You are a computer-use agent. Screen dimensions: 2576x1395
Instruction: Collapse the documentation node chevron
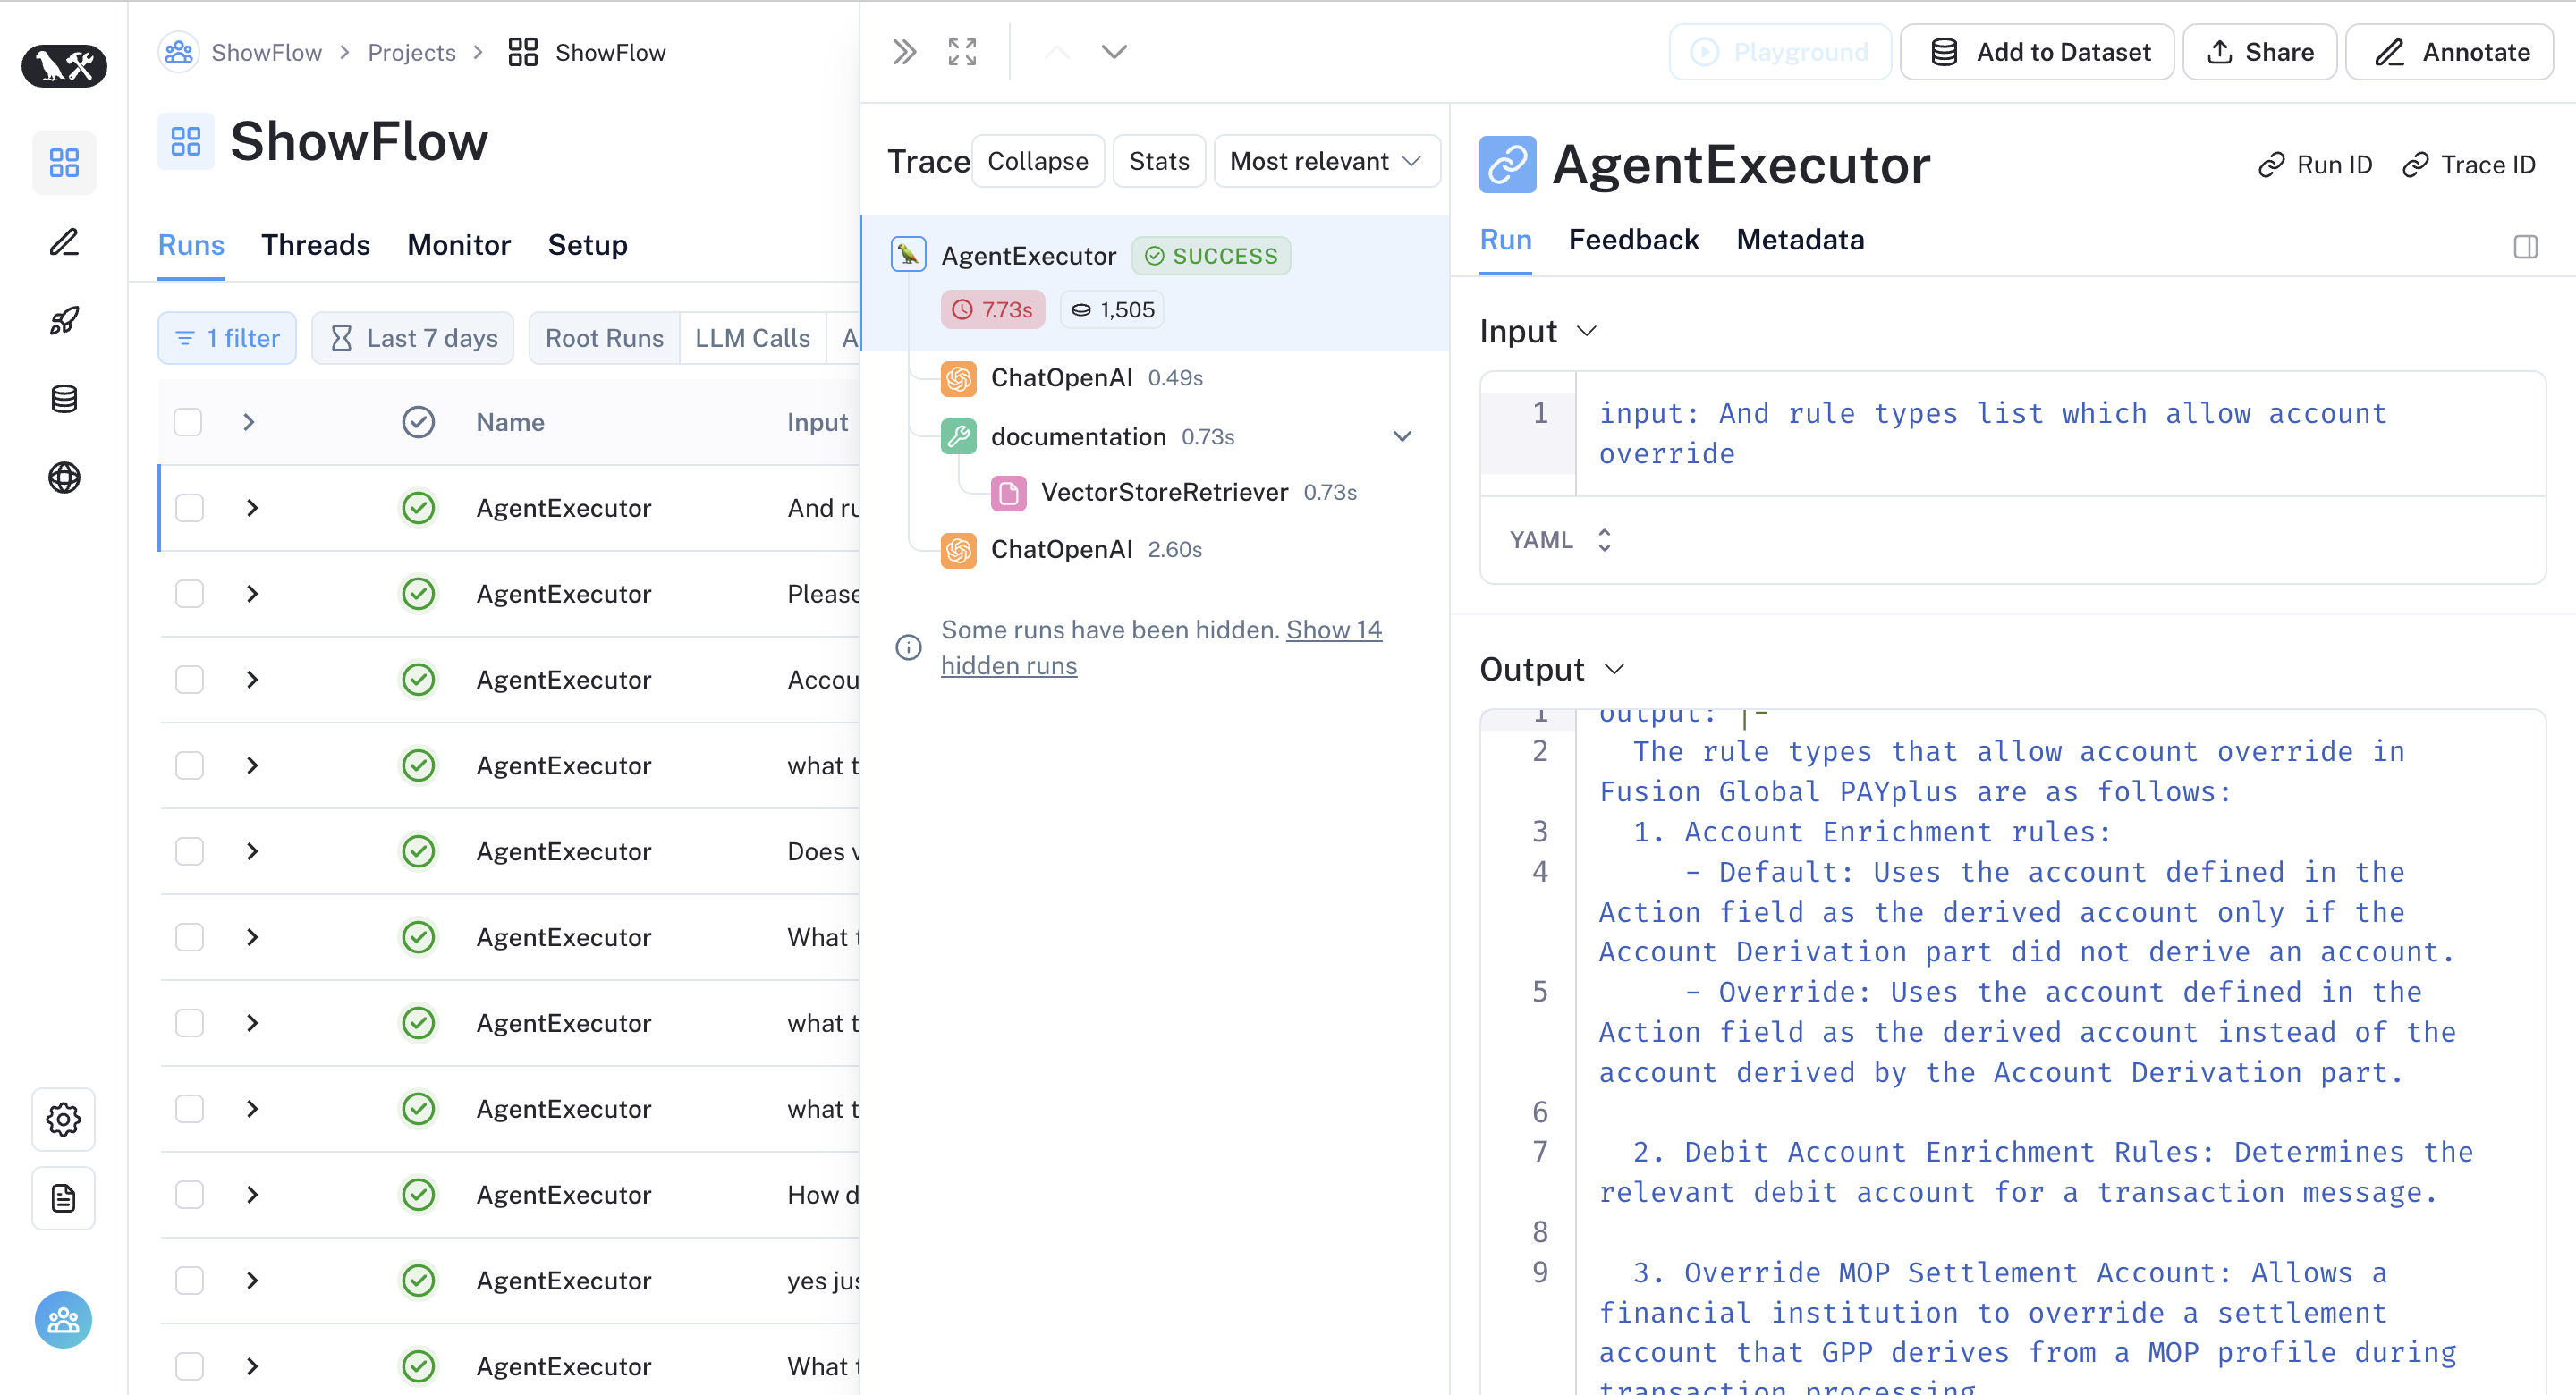[1402, 437]
